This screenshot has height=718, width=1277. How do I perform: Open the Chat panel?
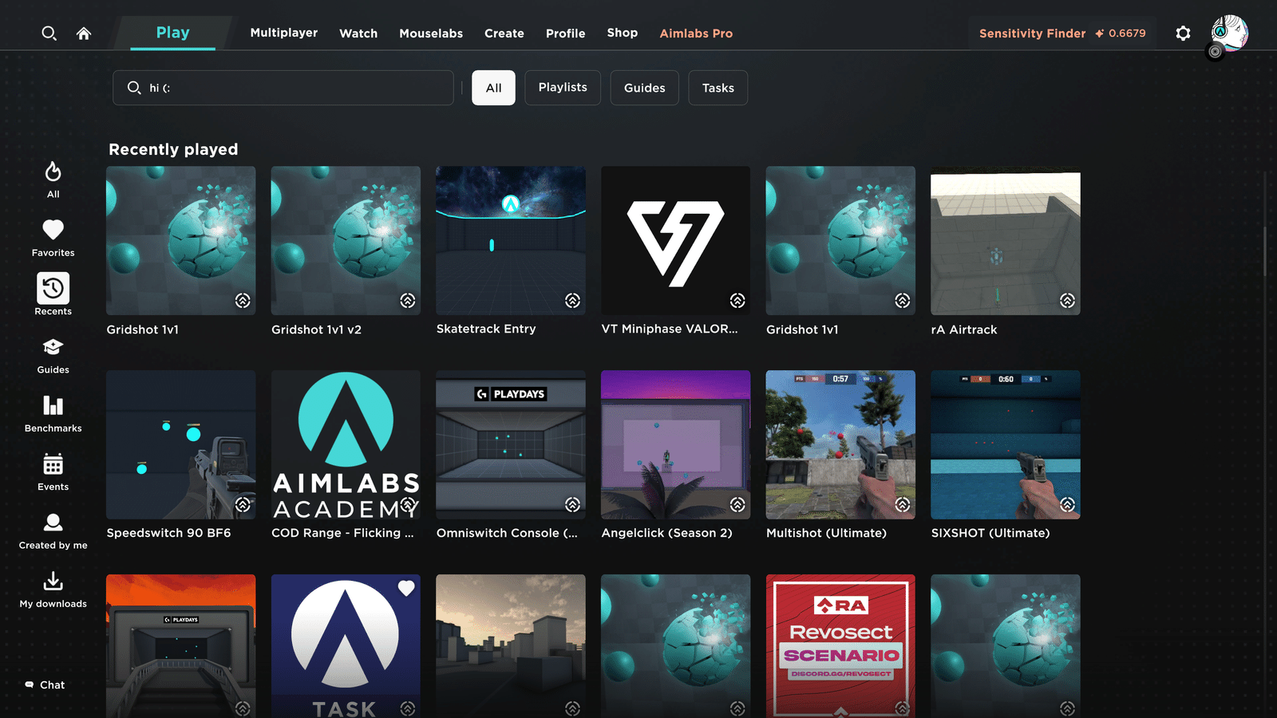point(45,684)
